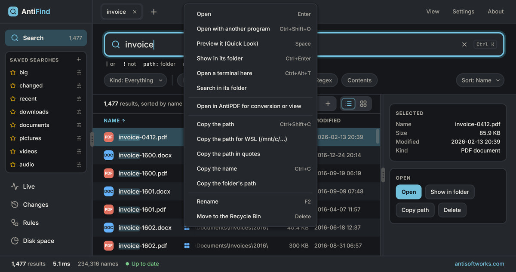Choose Open a terminal here
The image size is (516, 272).
click(250, 73)
